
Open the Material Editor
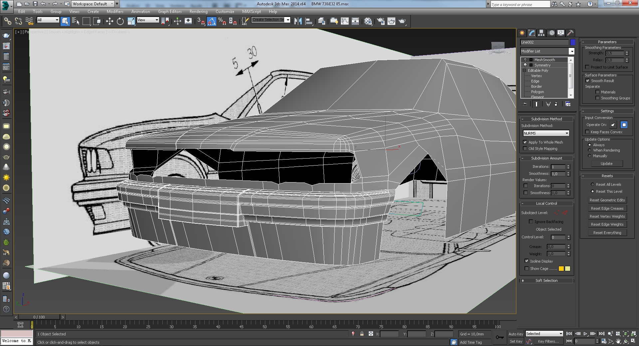click(368, 21)
